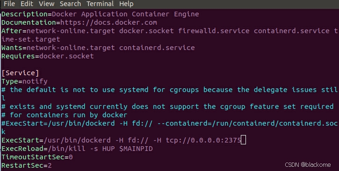Screen dimensions: 339x171
Task: Click the Requires=docker.socket line
Action: click(x=48, y=56)
